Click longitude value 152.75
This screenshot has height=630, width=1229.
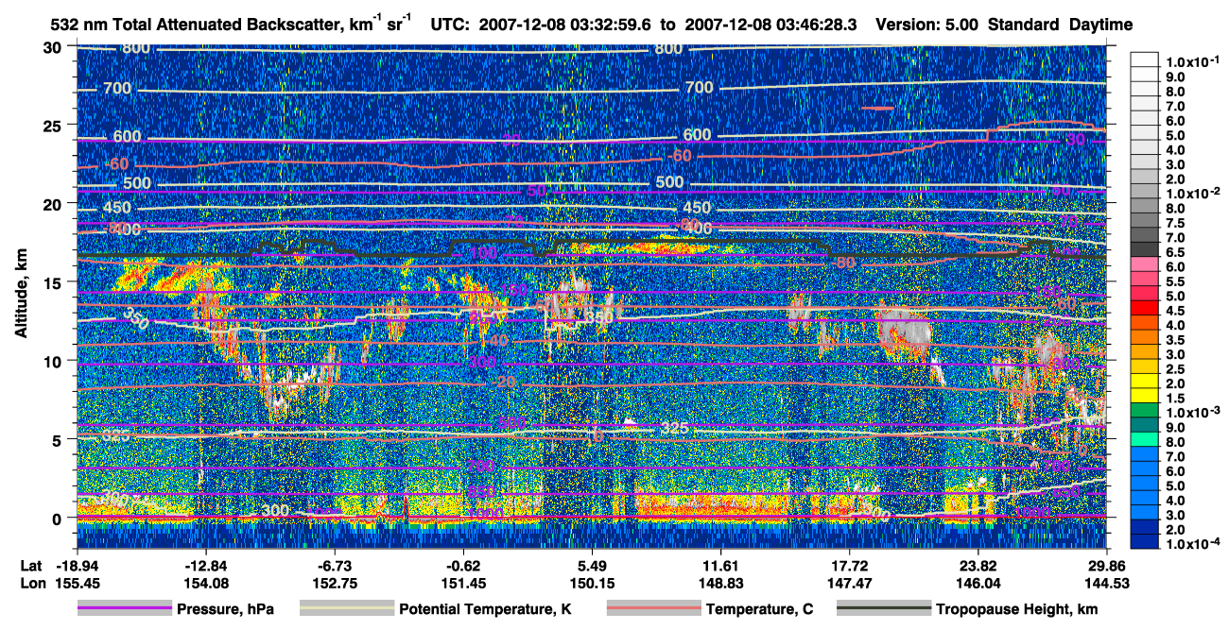(x=336, y=583)
